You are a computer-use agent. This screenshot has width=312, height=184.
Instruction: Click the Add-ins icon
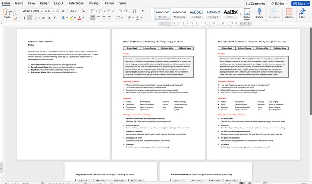[289, 13]
